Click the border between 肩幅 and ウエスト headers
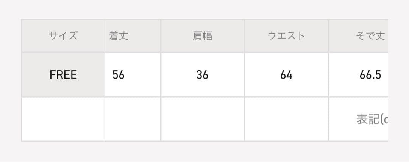The width and height of the screenshot is (409, 162). pyautogui.click(x=245, y=36)
